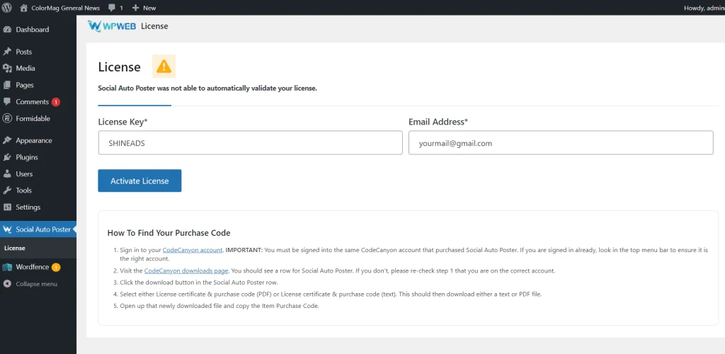This screenshot has height=354, width=725.
Task: Click the orange Wordfence notification badge
Action: [56, 267]
